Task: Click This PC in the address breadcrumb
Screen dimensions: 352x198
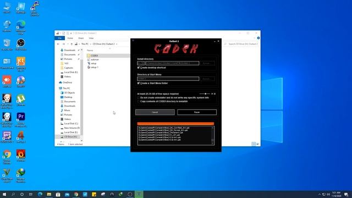Action: click(x=85, y=44)
